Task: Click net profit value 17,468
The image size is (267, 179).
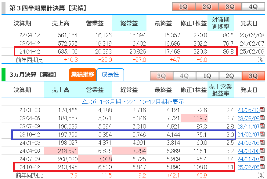Action: 172,51
